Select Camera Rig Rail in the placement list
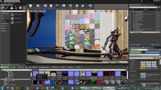This screenshot has height=90, width=161. point(16,18)
